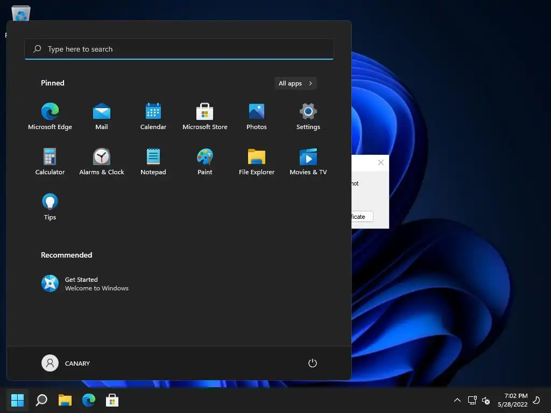The height and width of the screenshot is (413, 551).
Task: Open File Explorer from pinned apps
Action: pyautogui.click(x=257, y=161)
